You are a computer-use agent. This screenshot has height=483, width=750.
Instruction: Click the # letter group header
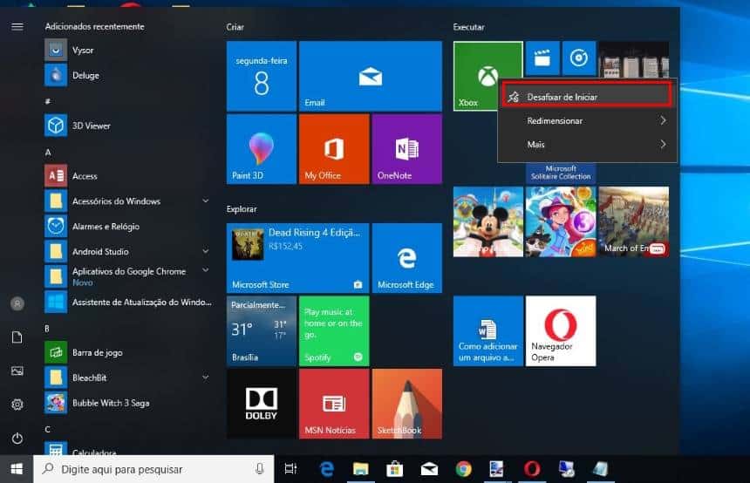pyautogui.click(x=47, y=101)
